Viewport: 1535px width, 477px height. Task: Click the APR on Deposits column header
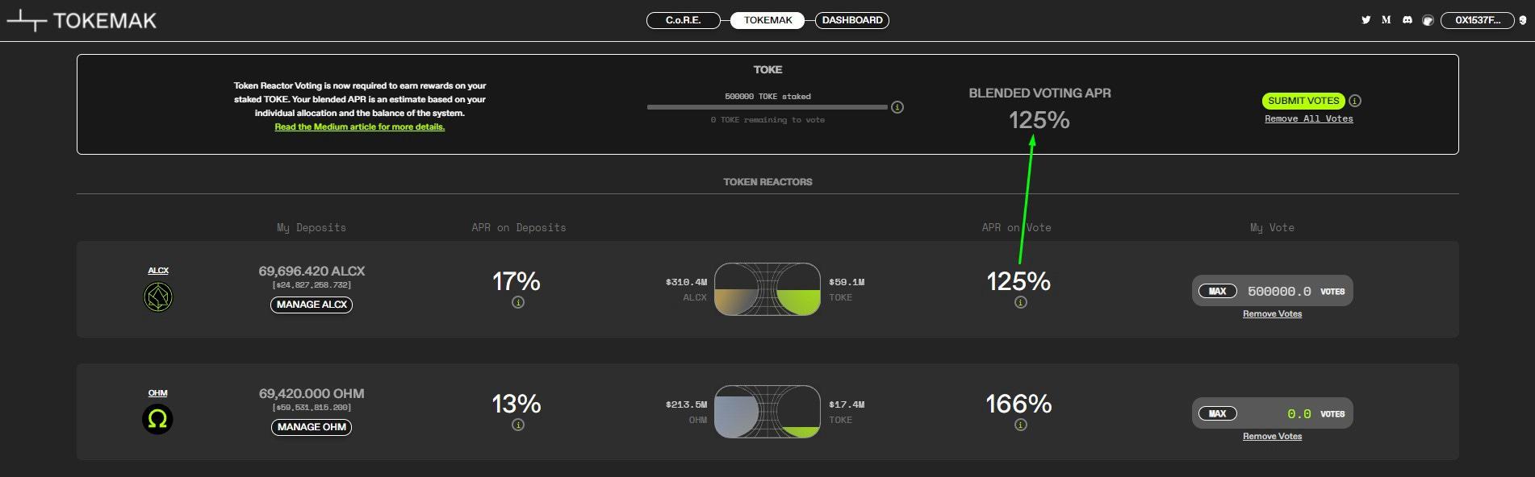point(519,228)
